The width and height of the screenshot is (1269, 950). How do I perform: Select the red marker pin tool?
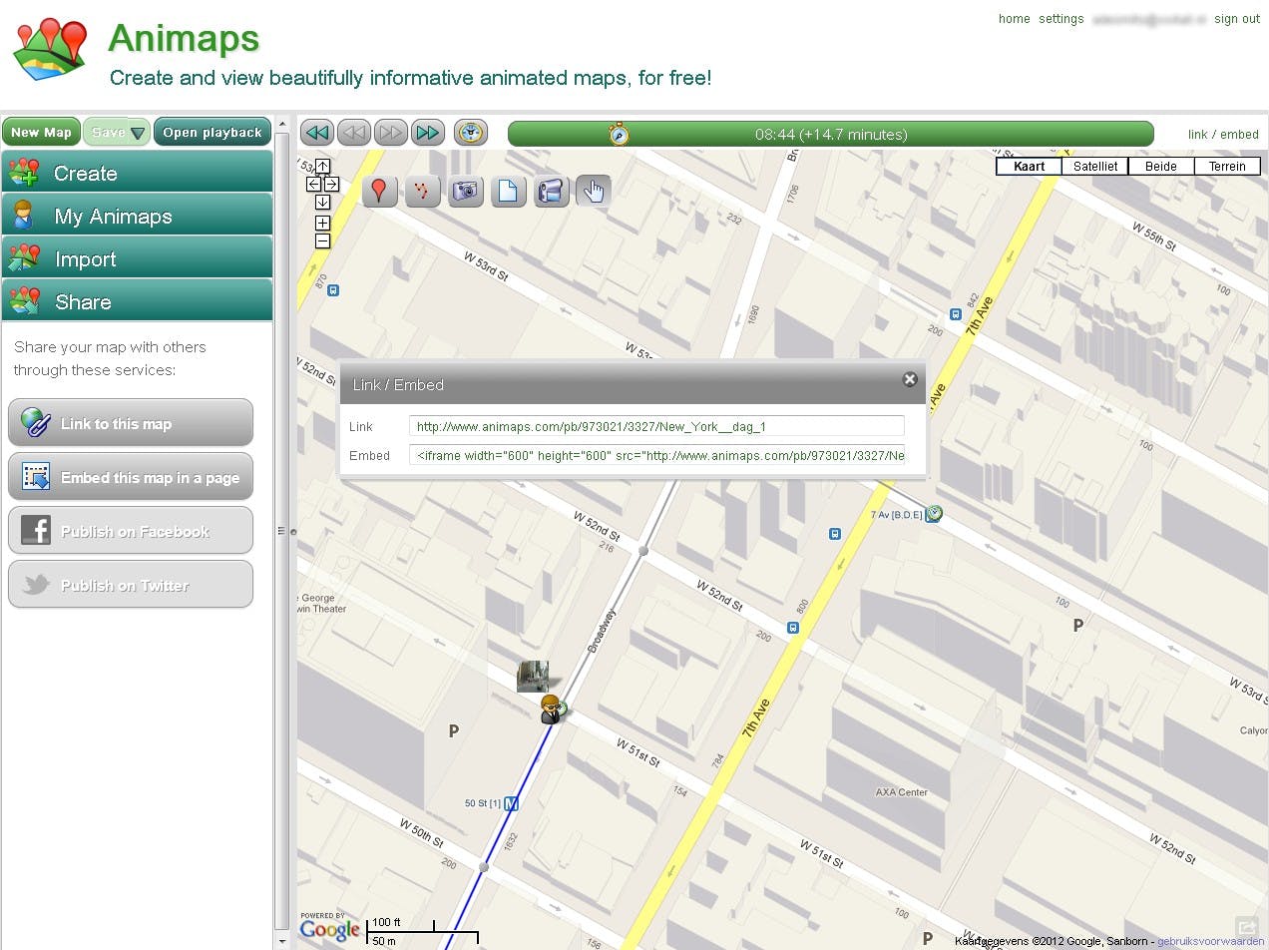pos(380,190)
